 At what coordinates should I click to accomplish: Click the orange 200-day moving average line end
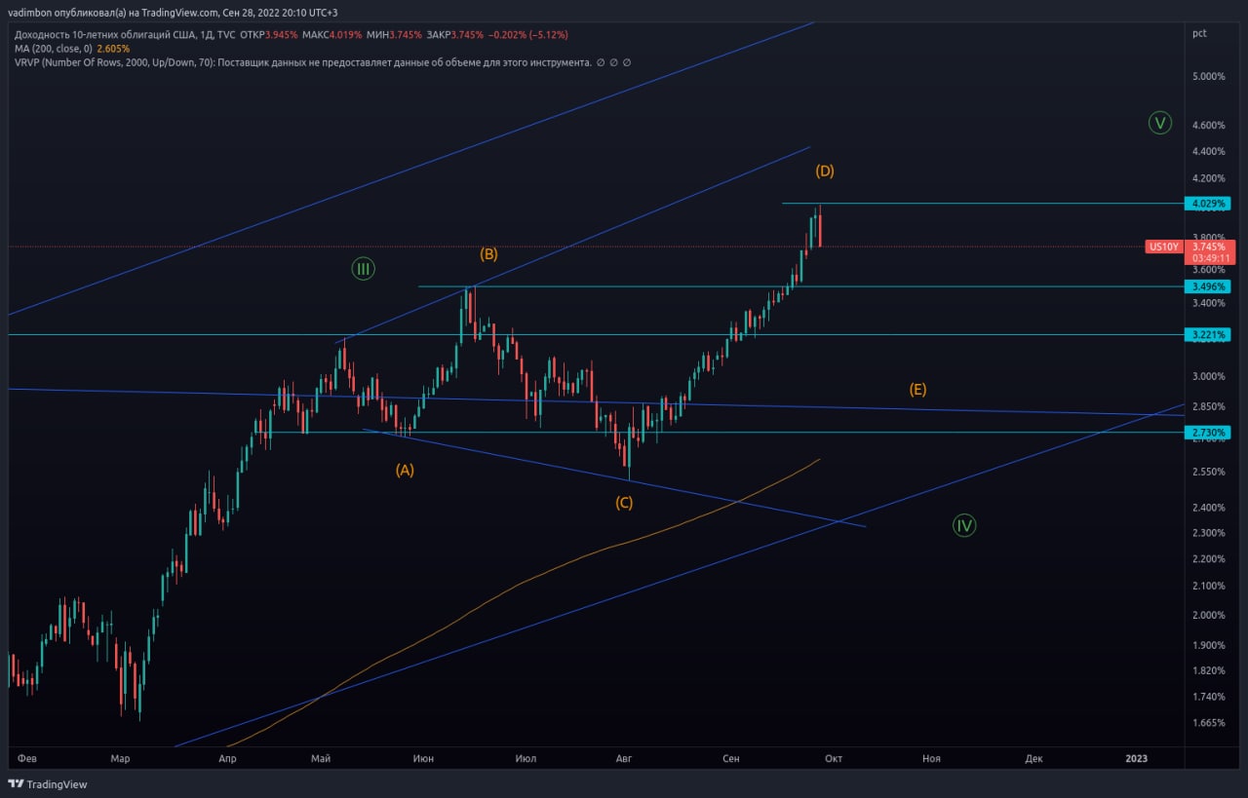[x=818, y=459]
